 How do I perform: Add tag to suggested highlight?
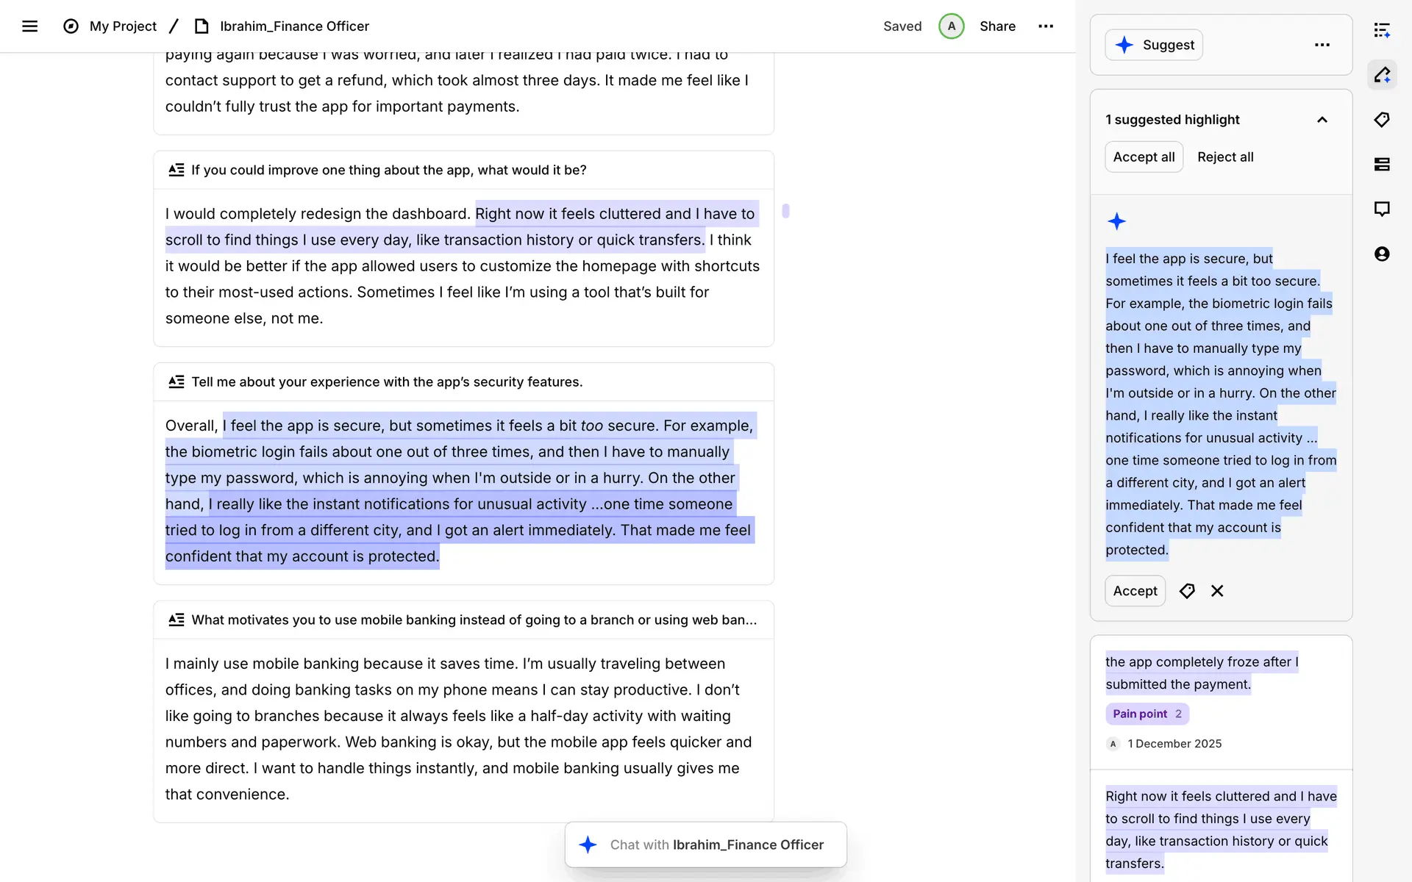tap(1187, 591)
